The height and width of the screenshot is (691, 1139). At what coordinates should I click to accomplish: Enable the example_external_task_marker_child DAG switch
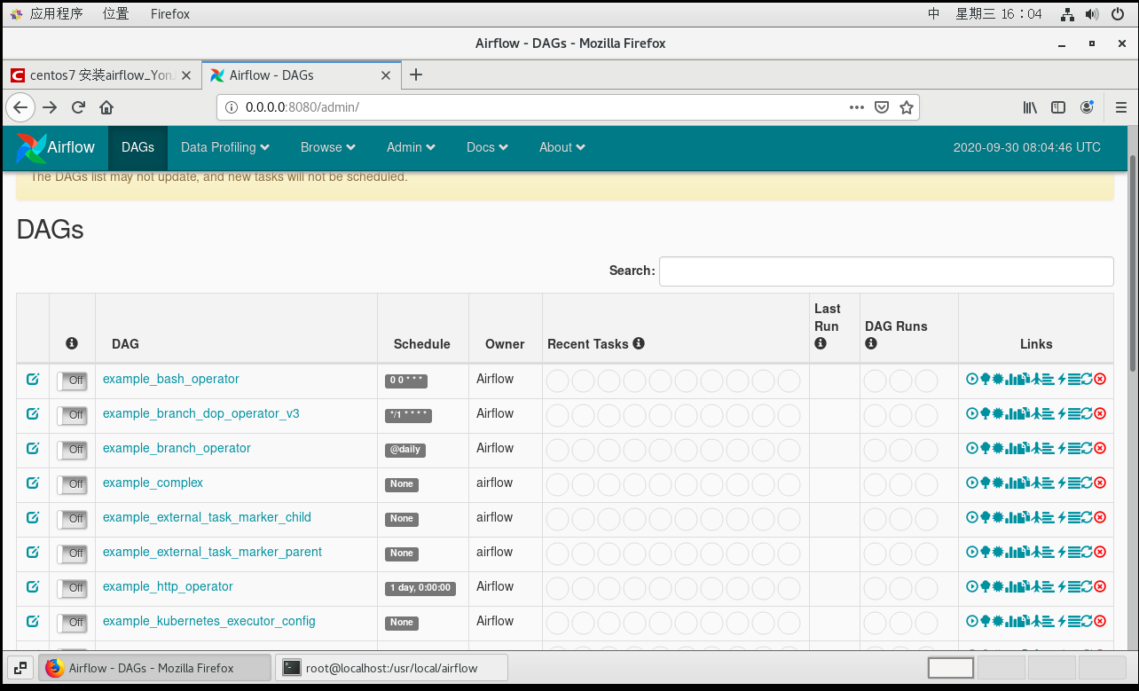[72, 519]
